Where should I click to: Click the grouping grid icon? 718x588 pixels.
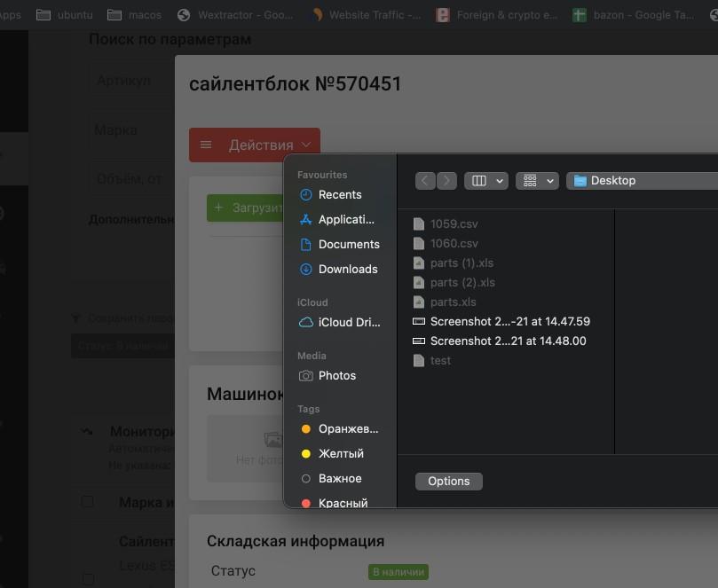pos(530,181)
